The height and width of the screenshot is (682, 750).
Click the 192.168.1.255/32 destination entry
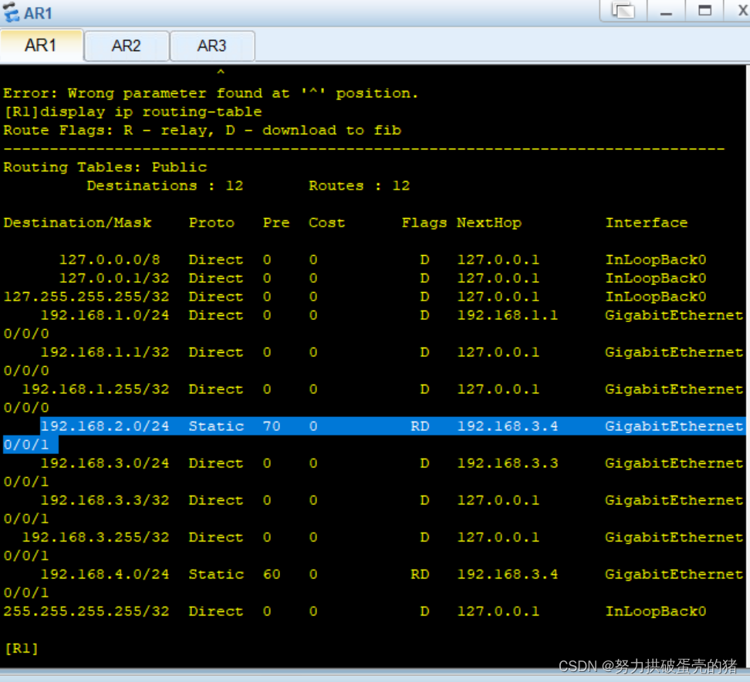(x=96, y=390)
